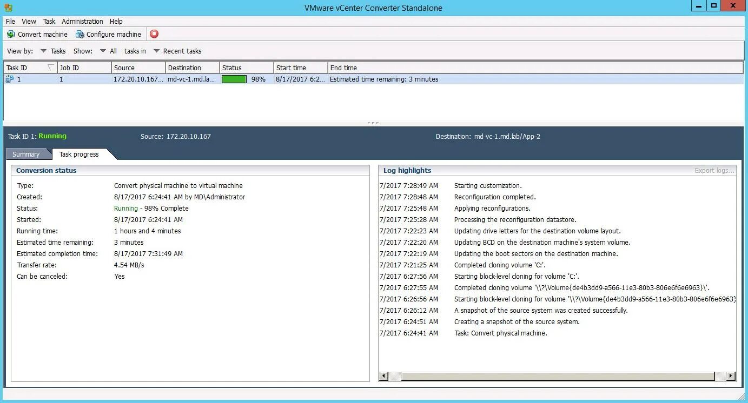
Task: Click 'Updating the boot sectors' log entry
Action: pyautogui.click(x=536, y=254)
